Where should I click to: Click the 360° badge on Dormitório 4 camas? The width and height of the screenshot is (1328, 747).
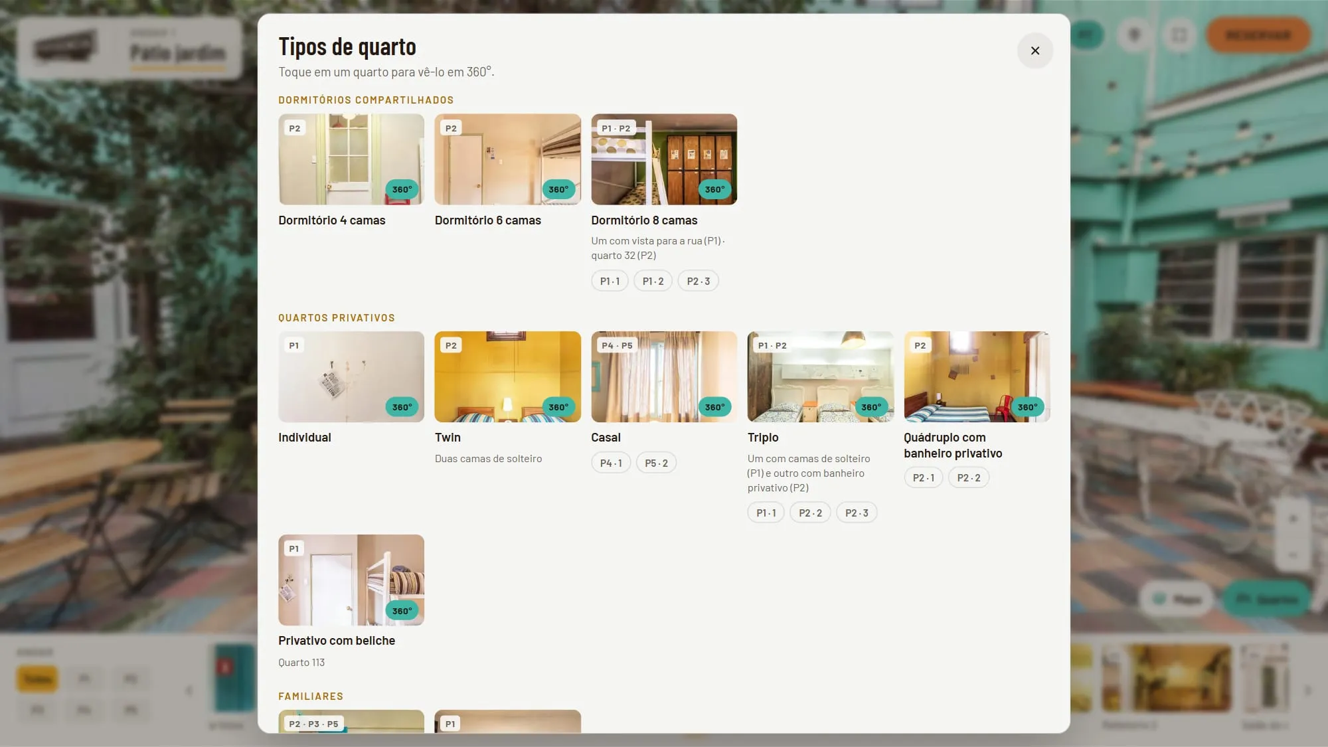tap(402, 189)
